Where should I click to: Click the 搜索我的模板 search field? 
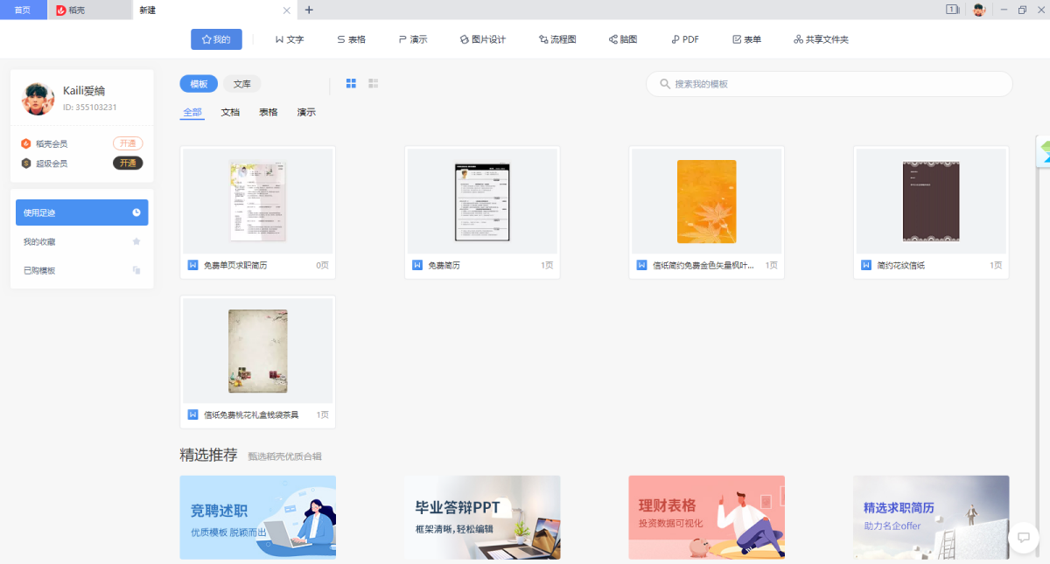pos(829,84)
